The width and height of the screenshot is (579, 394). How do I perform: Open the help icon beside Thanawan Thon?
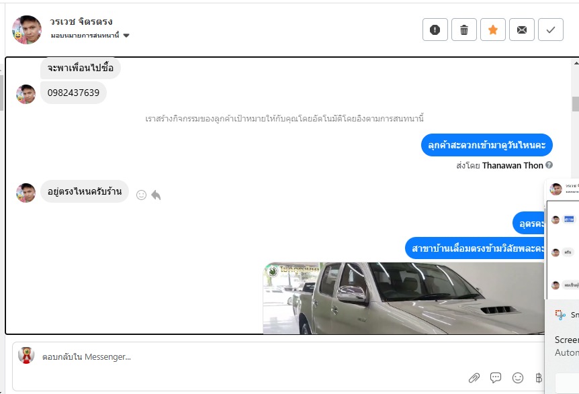(x=549, y=165)
